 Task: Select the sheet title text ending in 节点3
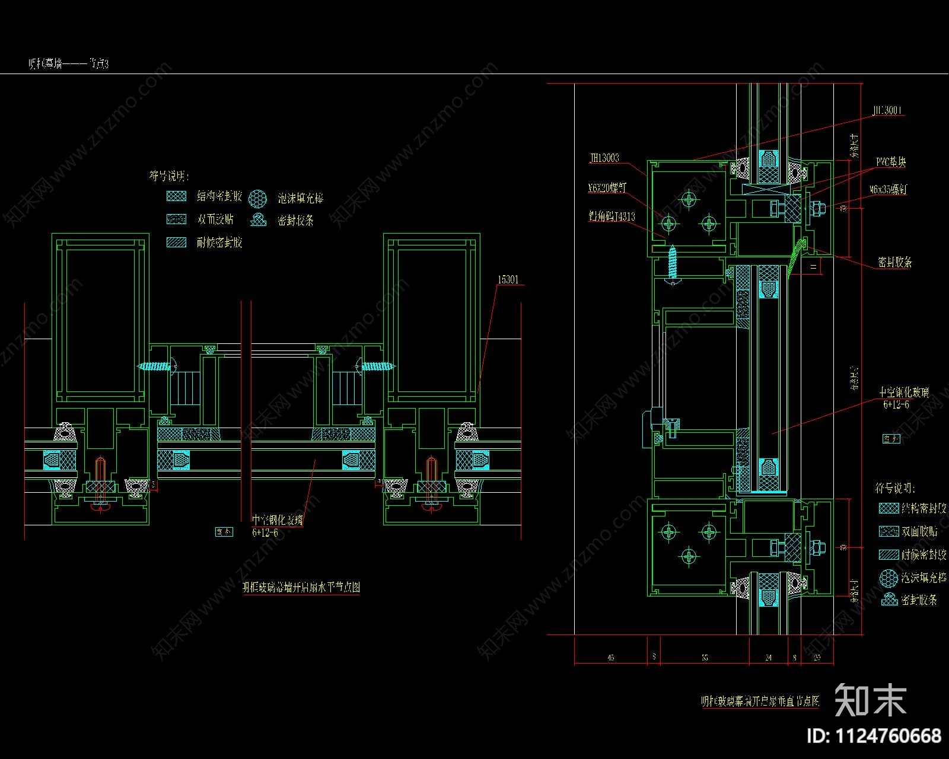(x=69, y=64)
